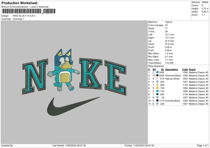
Task: Select the St. column header
Action: tap(163, 69)
